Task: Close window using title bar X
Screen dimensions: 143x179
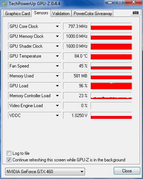Action: (133, 2)
